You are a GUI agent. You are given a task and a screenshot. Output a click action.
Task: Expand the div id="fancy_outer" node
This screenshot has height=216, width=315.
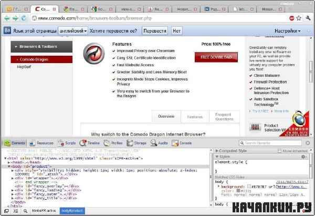tap(13, 194)
